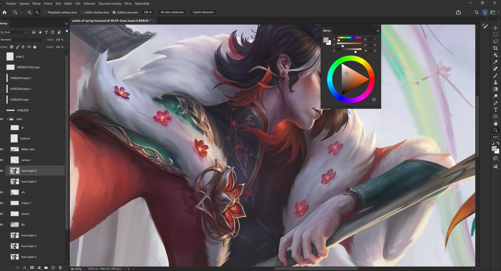
Task: Click the '100 %' zoom button
Action: point(147,12)
